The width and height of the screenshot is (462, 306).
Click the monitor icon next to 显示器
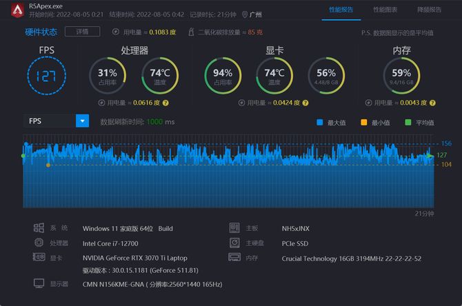coord(39,284)
